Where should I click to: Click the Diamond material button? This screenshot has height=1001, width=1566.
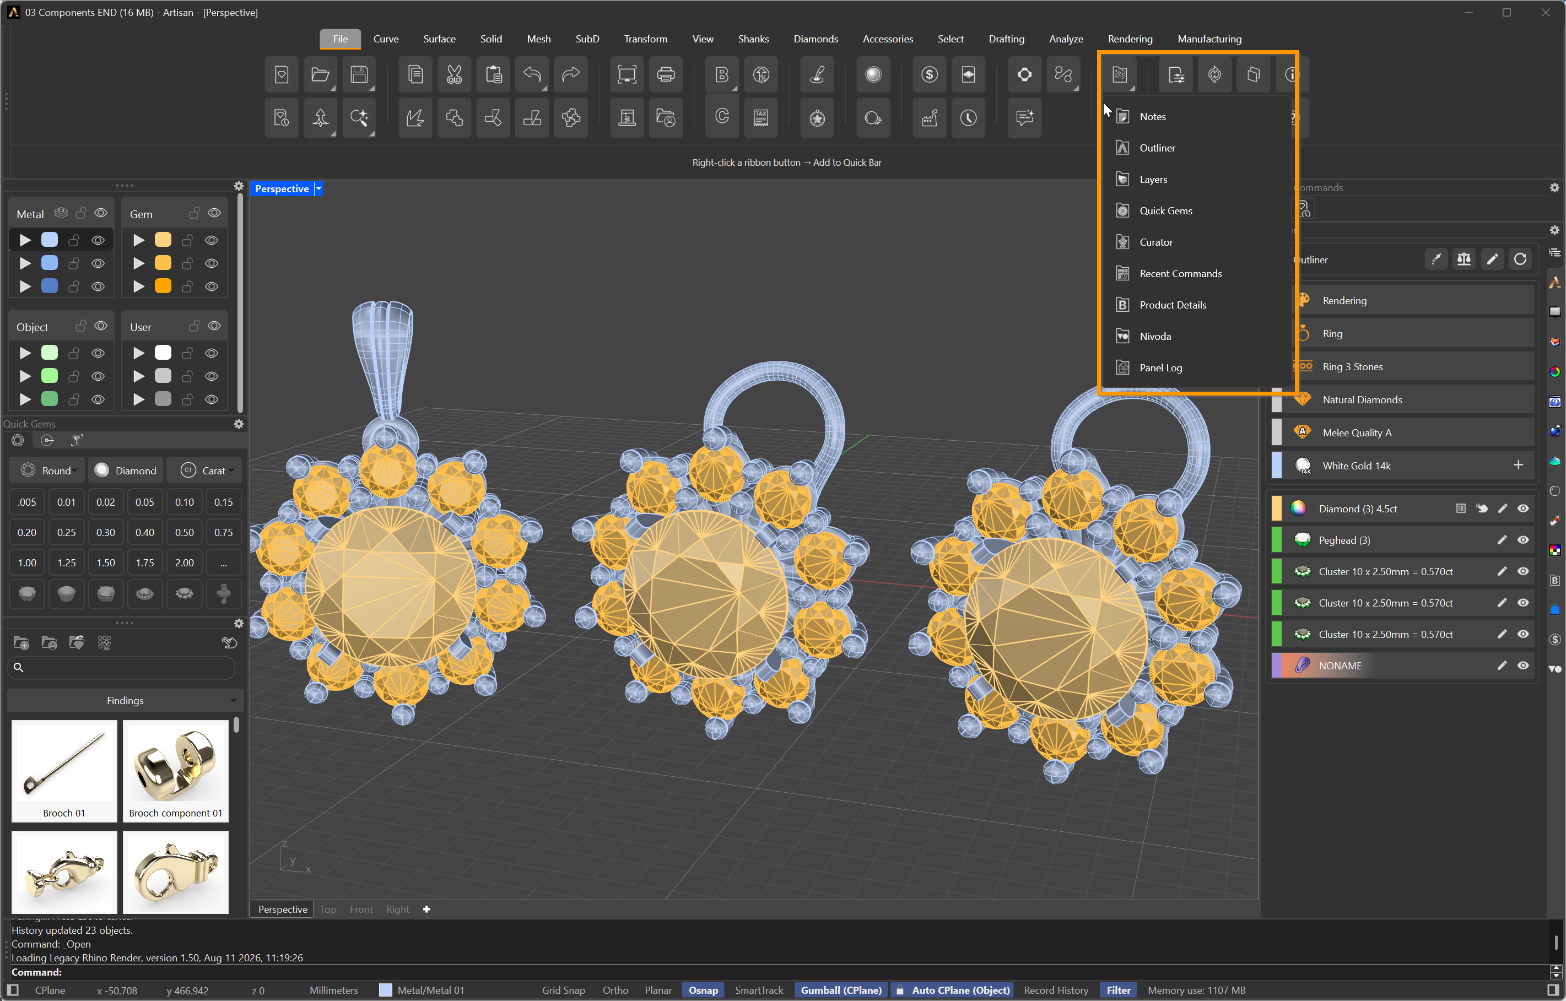[x=125, y=470]
